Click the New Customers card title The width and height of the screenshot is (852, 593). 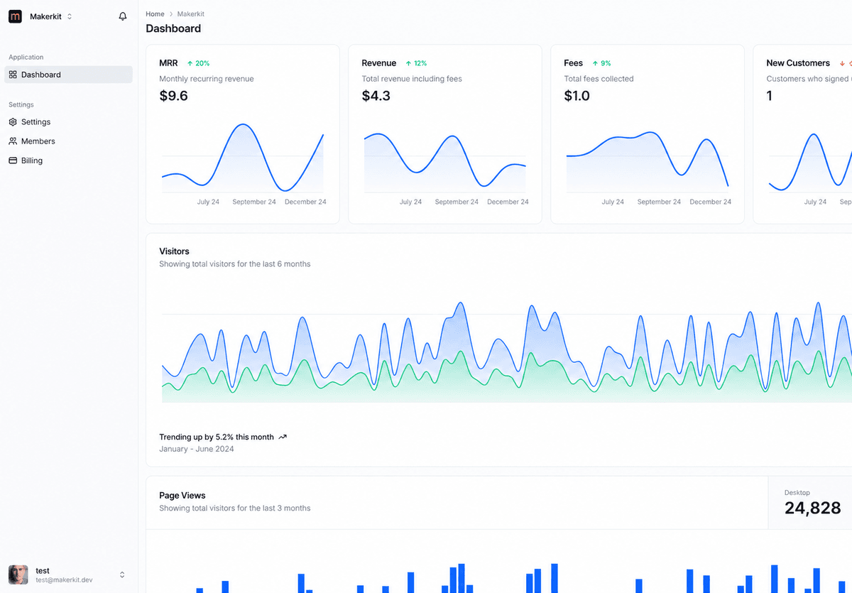(x=798, y=63)
